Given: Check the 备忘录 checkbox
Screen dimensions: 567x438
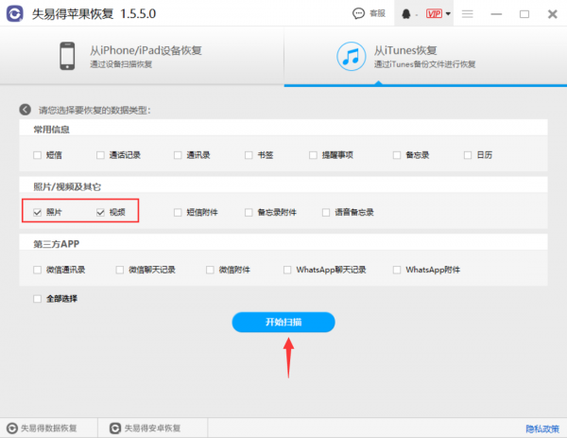Looking at the screenshot, I should click(x=397, y=155).
